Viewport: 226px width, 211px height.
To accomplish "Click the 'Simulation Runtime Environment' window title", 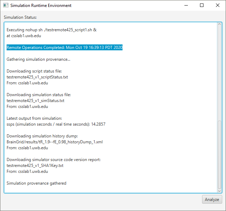I will pos(41,6).
